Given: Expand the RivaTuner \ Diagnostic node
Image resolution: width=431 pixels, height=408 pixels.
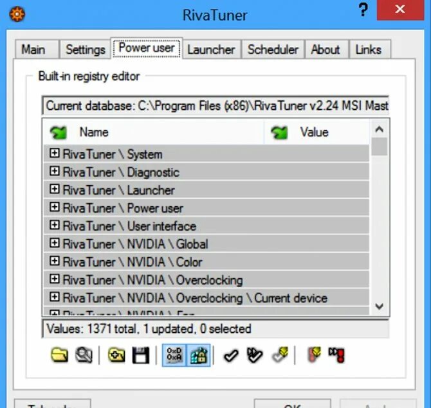Looking at the screenshot, I should (x=55, y=171).
